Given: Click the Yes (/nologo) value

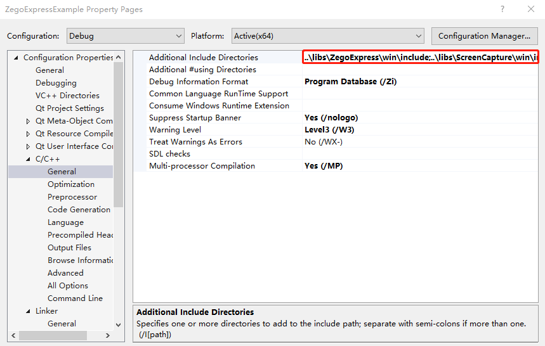Looking at the screenshot, I should coord(331,118).
